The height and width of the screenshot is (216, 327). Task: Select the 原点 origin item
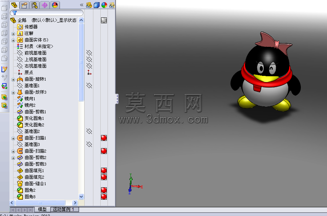(x=25, y=73)
